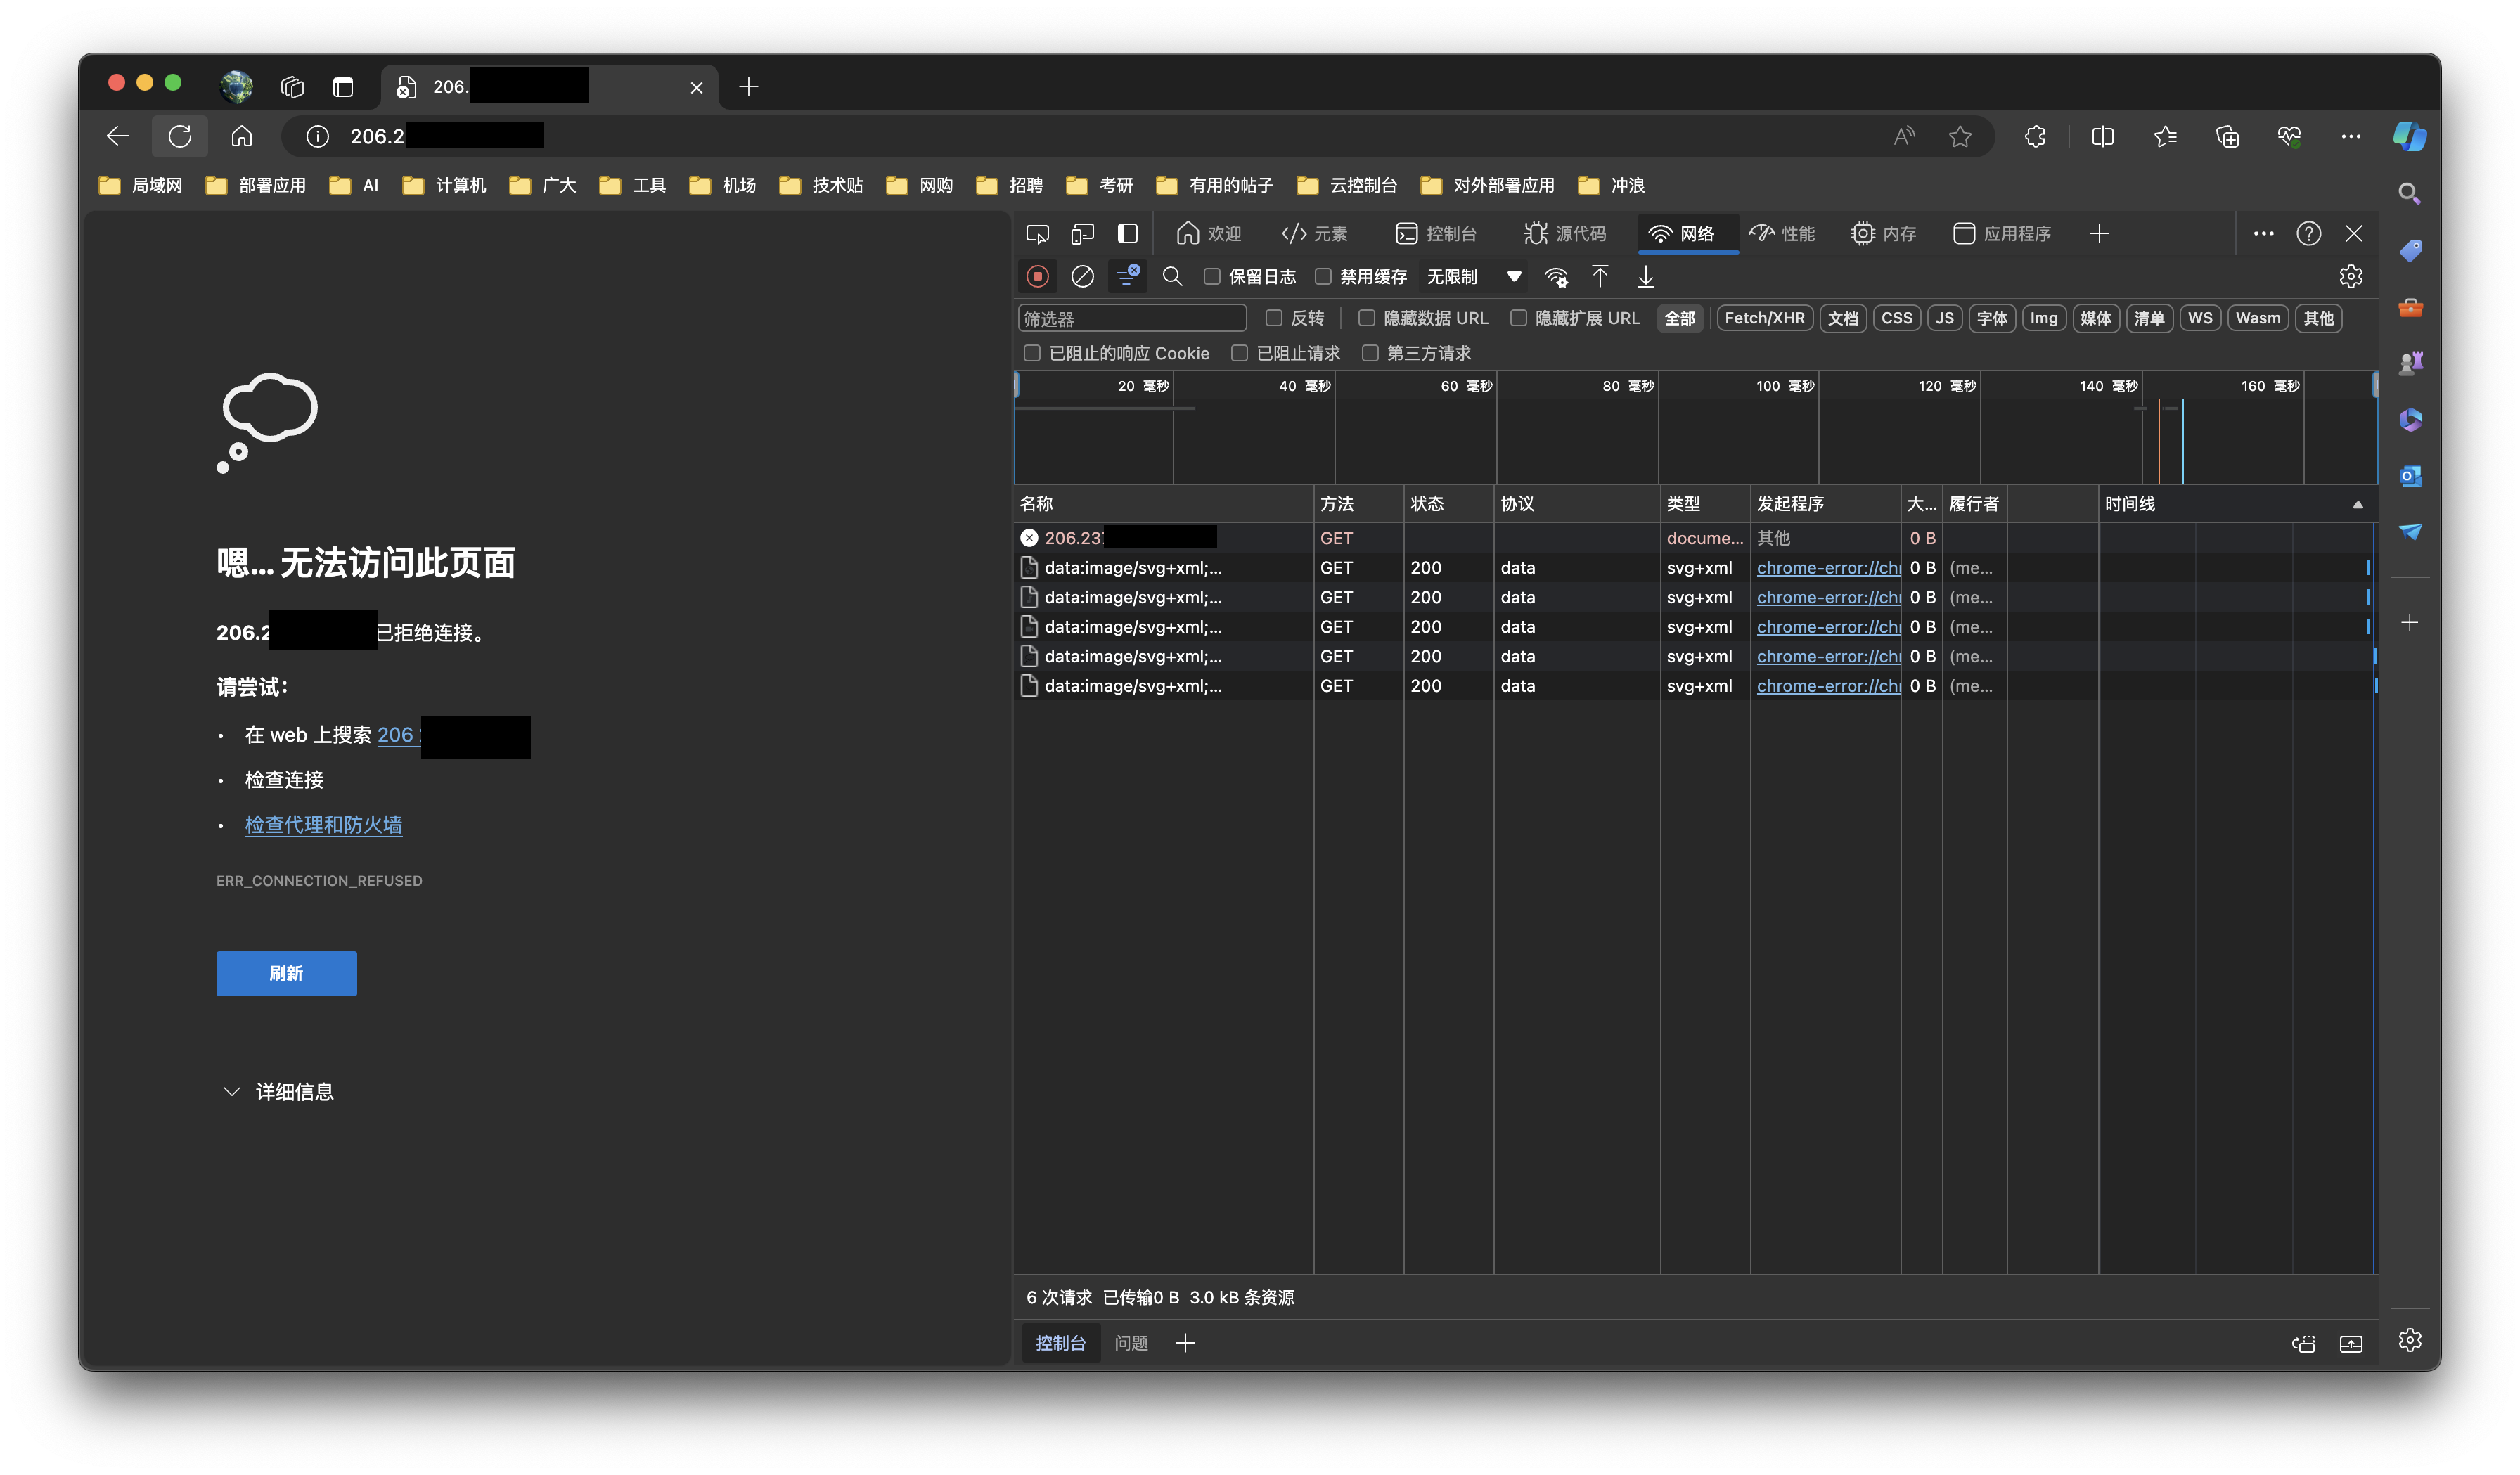
Task: Open network conditions wifi icon
Action: pos(1556,276)
